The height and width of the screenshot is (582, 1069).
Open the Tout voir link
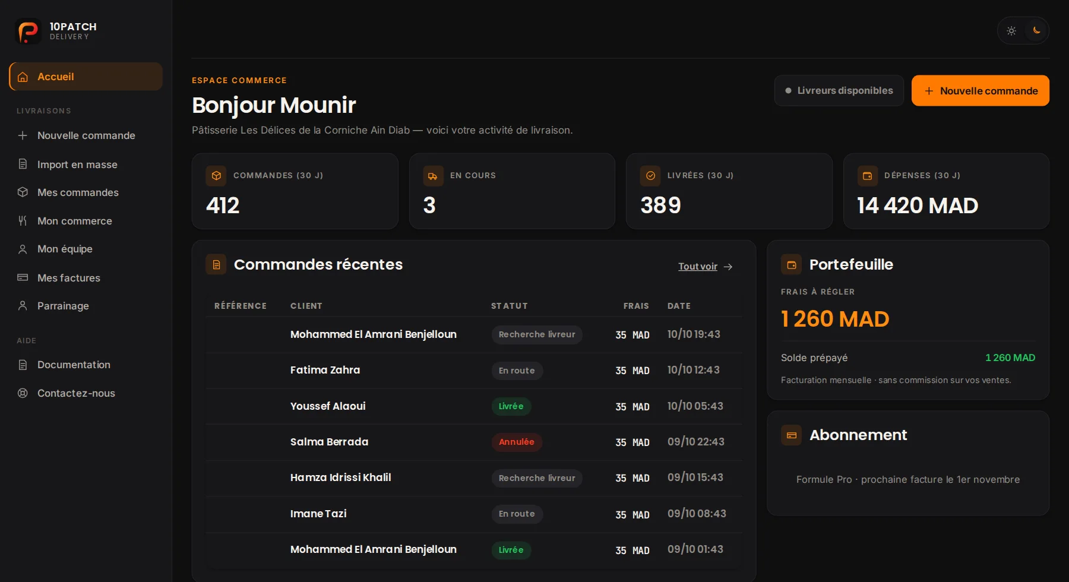click(706, 267)
